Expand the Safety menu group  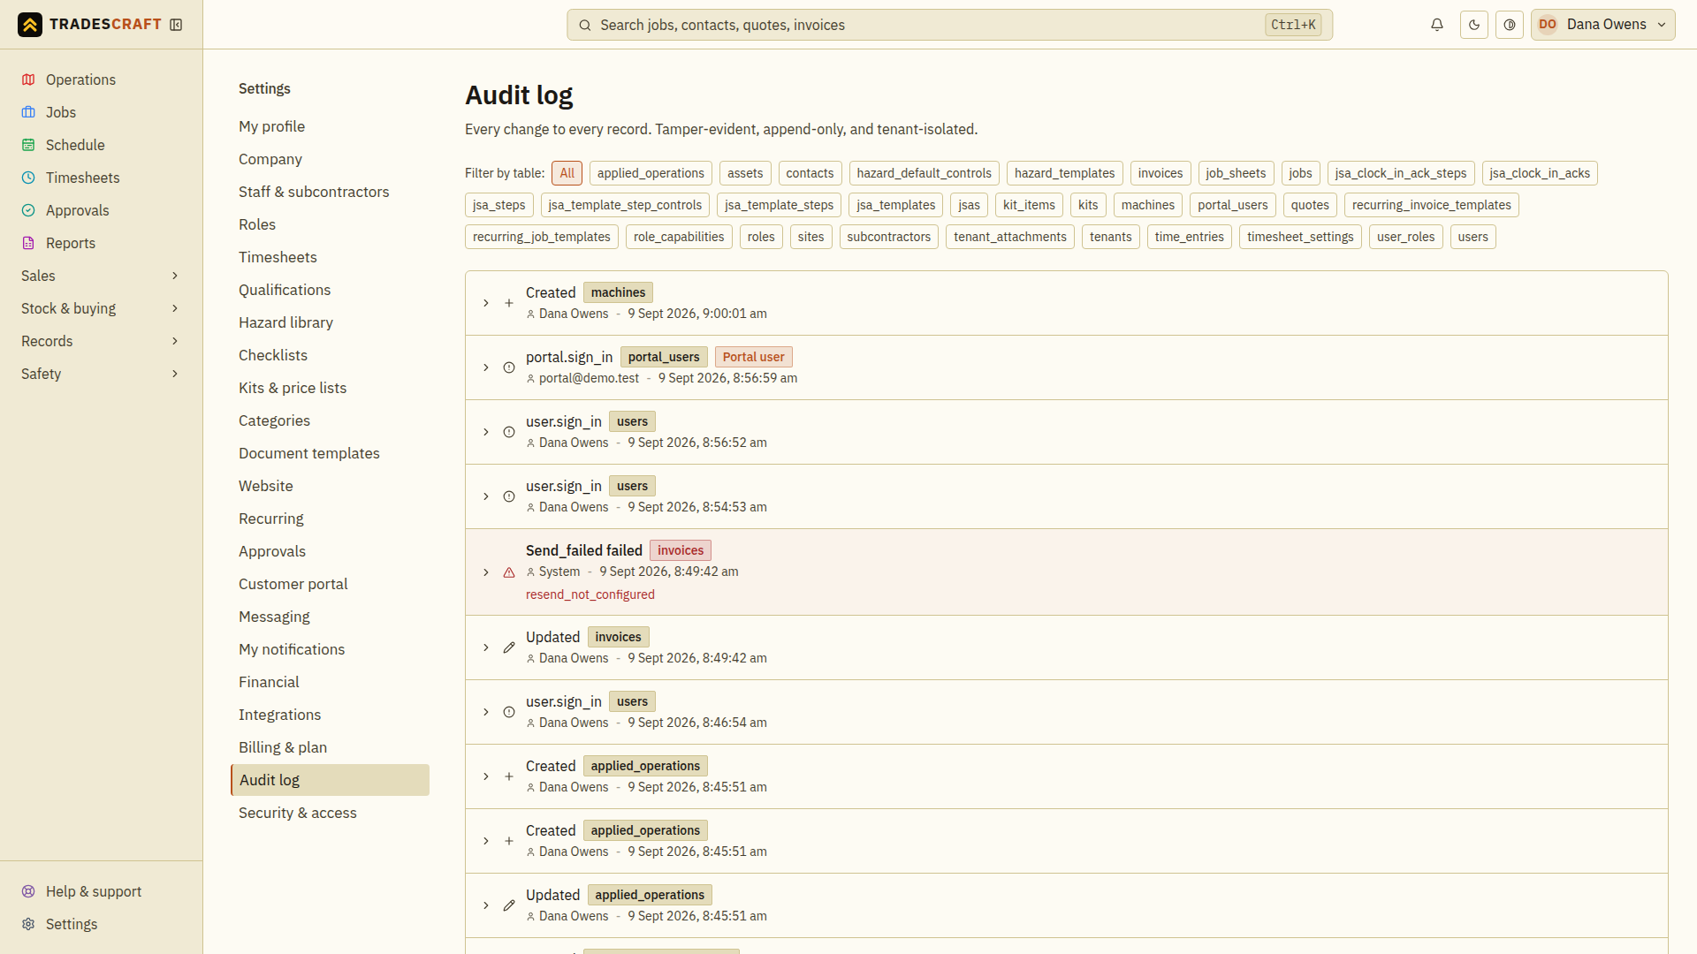[101, 374]
